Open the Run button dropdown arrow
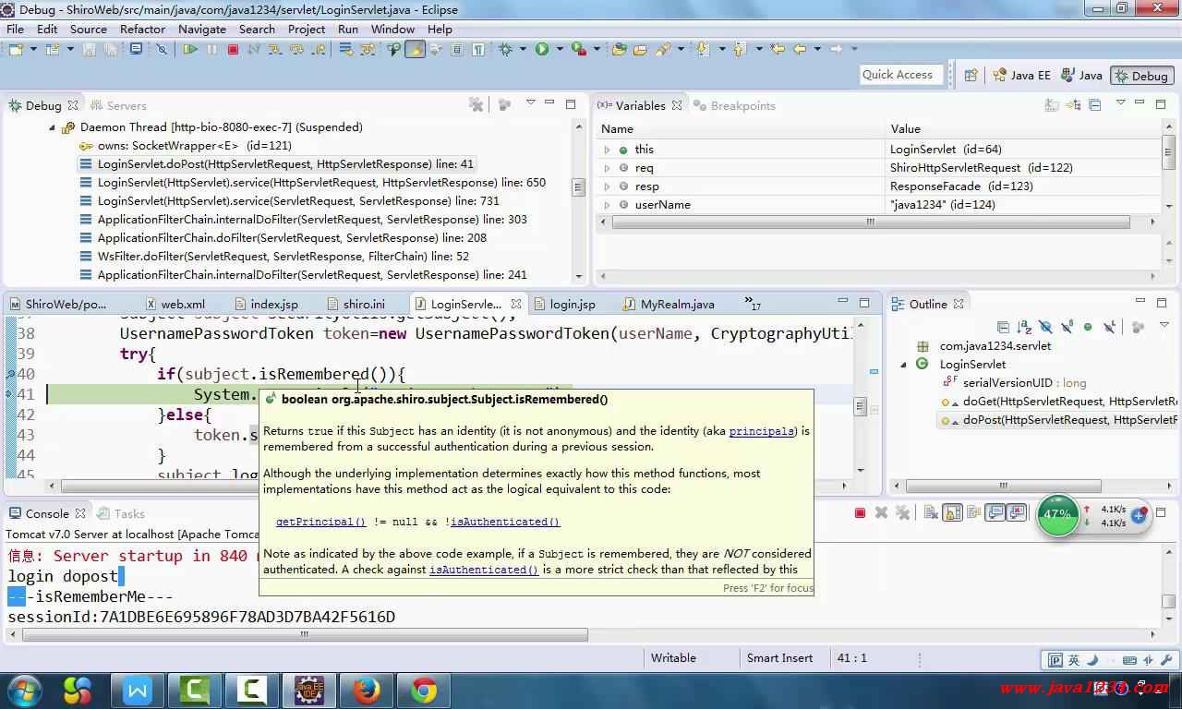The height and width of the screenshot is (709, 1182). (560, 49)
